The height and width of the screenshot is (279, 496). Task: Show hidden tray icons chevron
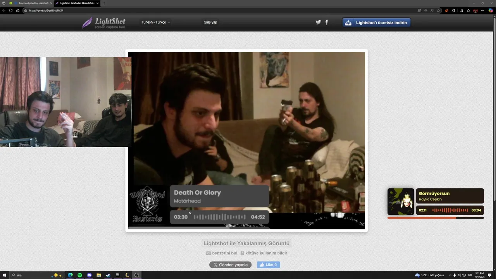[x=450, y=275]
